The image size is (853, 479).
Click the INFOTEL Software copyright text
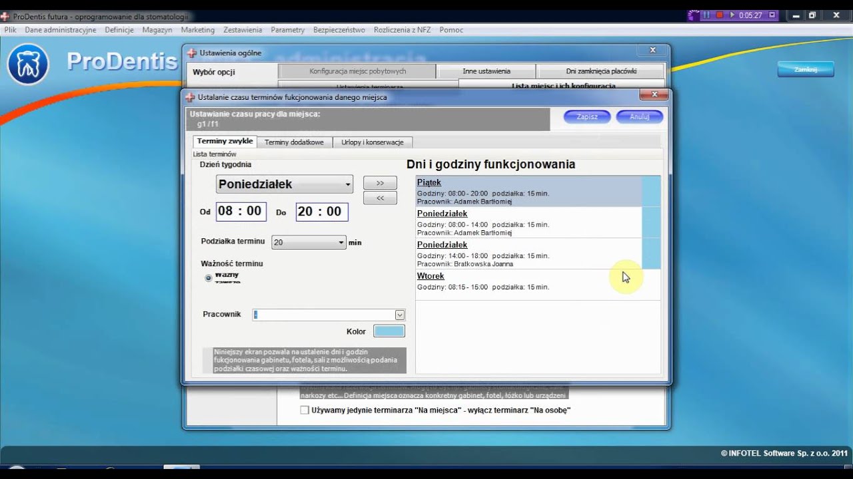pyautogui.click(x=784, y=453)
